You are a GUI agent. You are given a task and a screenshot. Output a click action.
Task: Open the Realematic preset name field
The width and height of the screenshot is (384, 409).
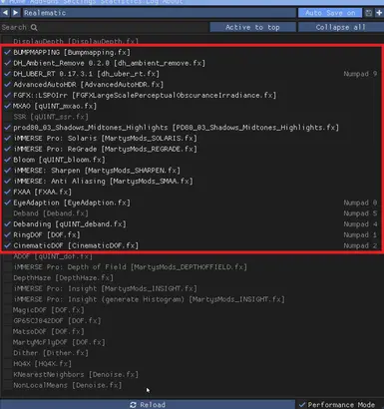tap(159, 13)
